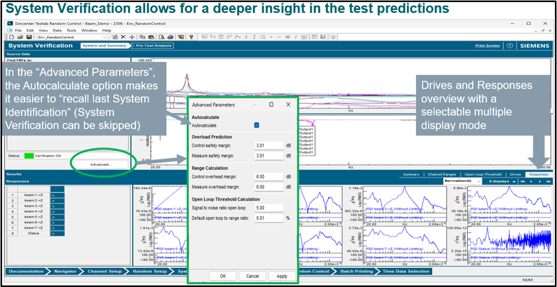Image resolution: width=557 pixels, height=287 pixels.
Task: Open the Tools menu
Action: pyautogui.click(x=71, y=30)
